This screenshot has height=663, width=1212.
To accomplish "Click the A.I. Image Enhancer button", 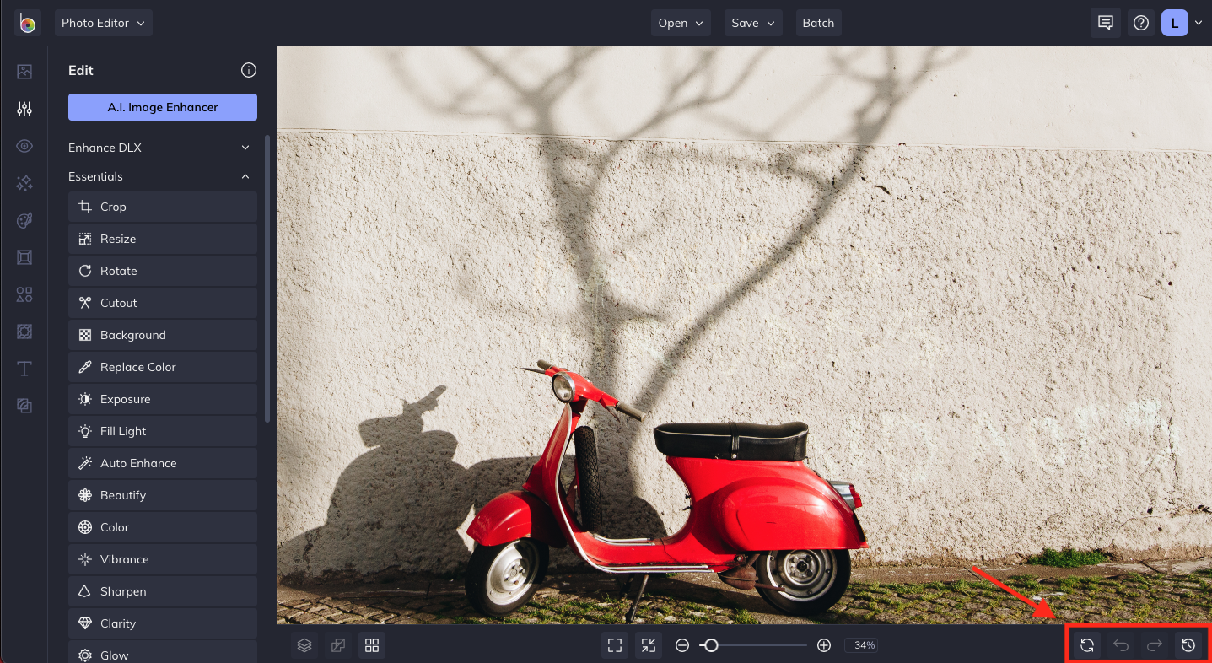I will pos(162,107).
